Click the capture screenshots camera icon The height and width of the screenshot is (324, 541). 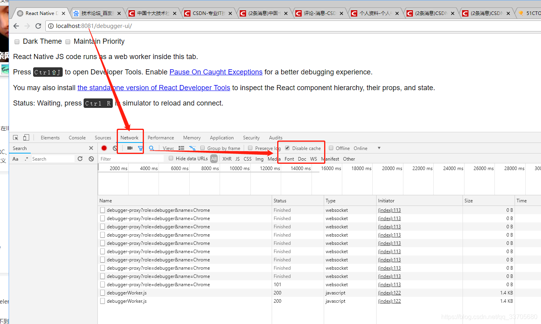pos(130,148)
